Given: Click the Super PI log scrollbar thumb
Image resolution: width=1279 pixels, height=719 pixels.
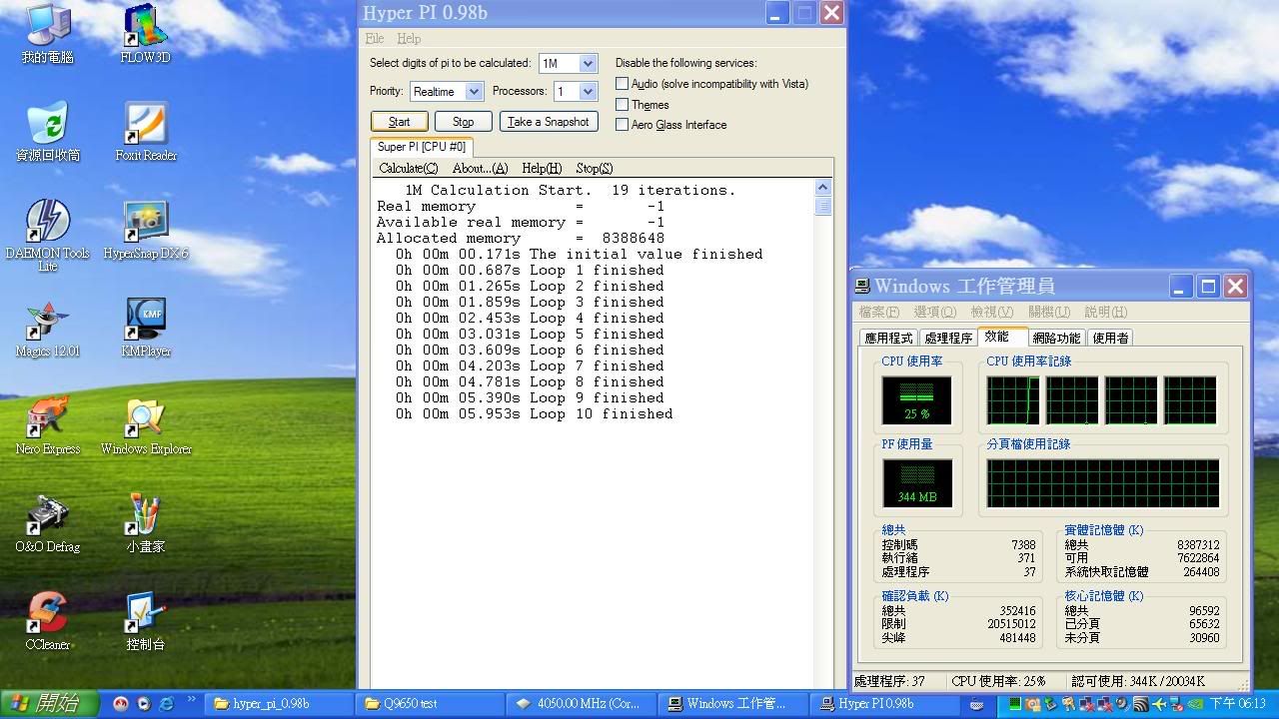Looking at the screenshot, I should [823, 205].
